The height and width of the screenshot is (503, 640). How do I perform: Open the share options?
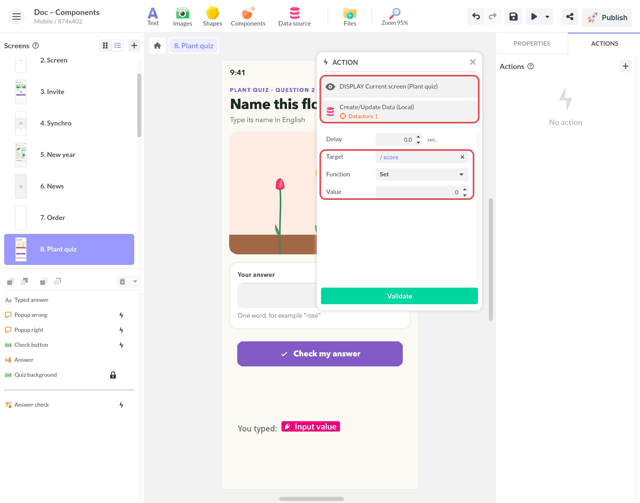coord(569,17)
